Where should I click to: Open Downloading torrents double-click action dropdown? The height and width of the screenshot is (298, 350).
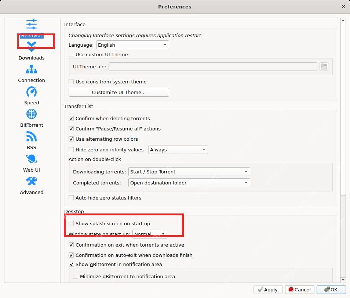point(189,172)
